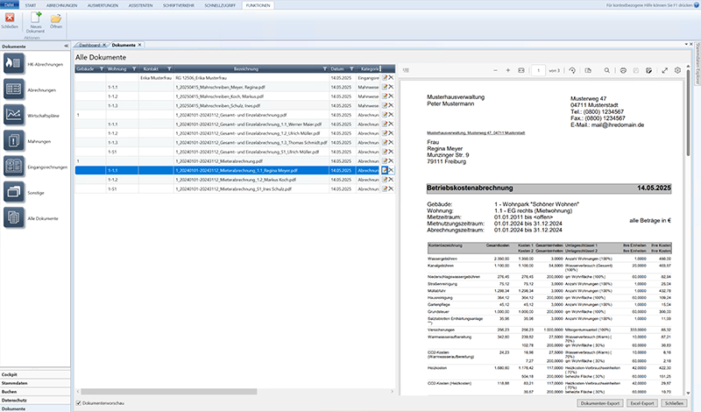Uncheck the Dokumentenvorschau checkbox
Viewport: 701px width, 412px height.
tap(79, 403)
